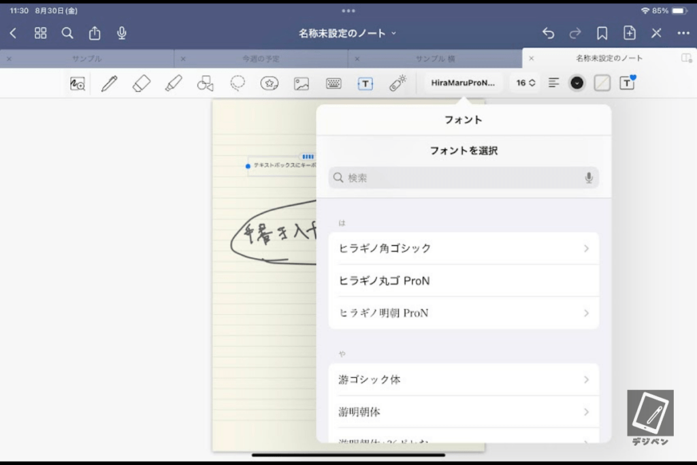Expand the 游ゴシック体 font options
The image size is (697, 465).
click(463, 379)
